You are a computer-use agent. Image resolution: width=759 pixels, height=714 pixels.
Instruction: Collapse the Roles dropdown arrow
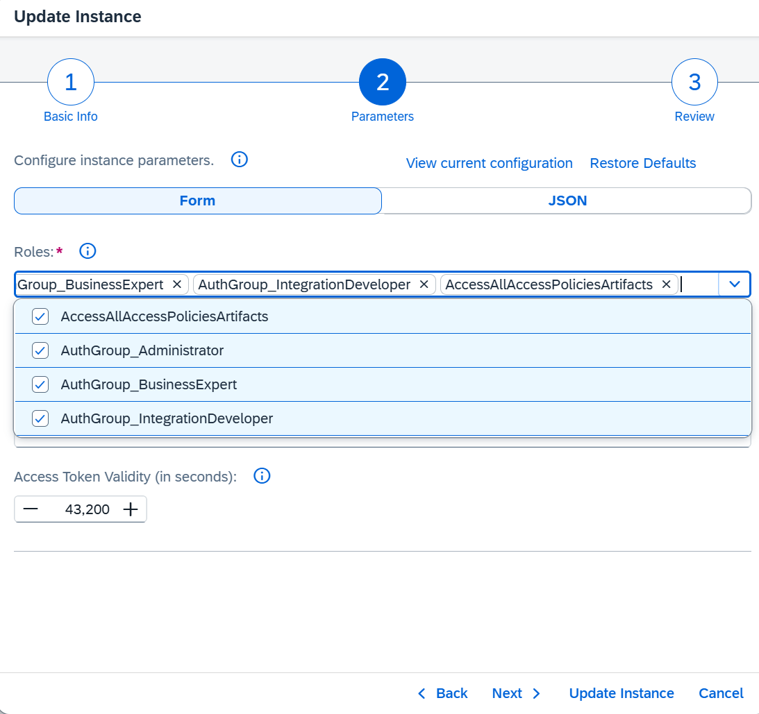(x=735, y=284)
